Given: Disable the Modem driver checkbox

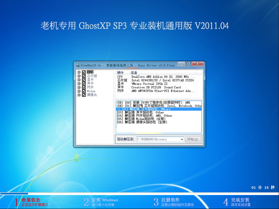Looking at the screenshot, I should (84, 91).
